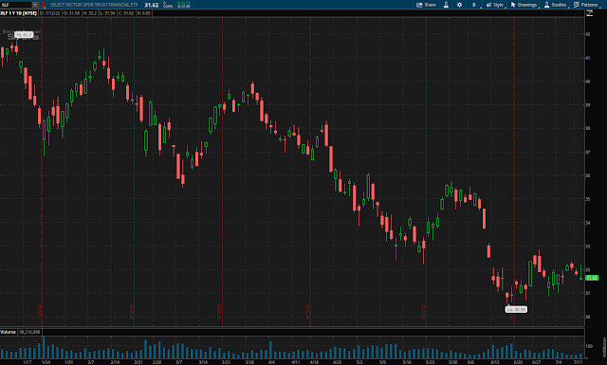Expand the Studies dropdown
The image size is (607, 365).
[556, 5]
